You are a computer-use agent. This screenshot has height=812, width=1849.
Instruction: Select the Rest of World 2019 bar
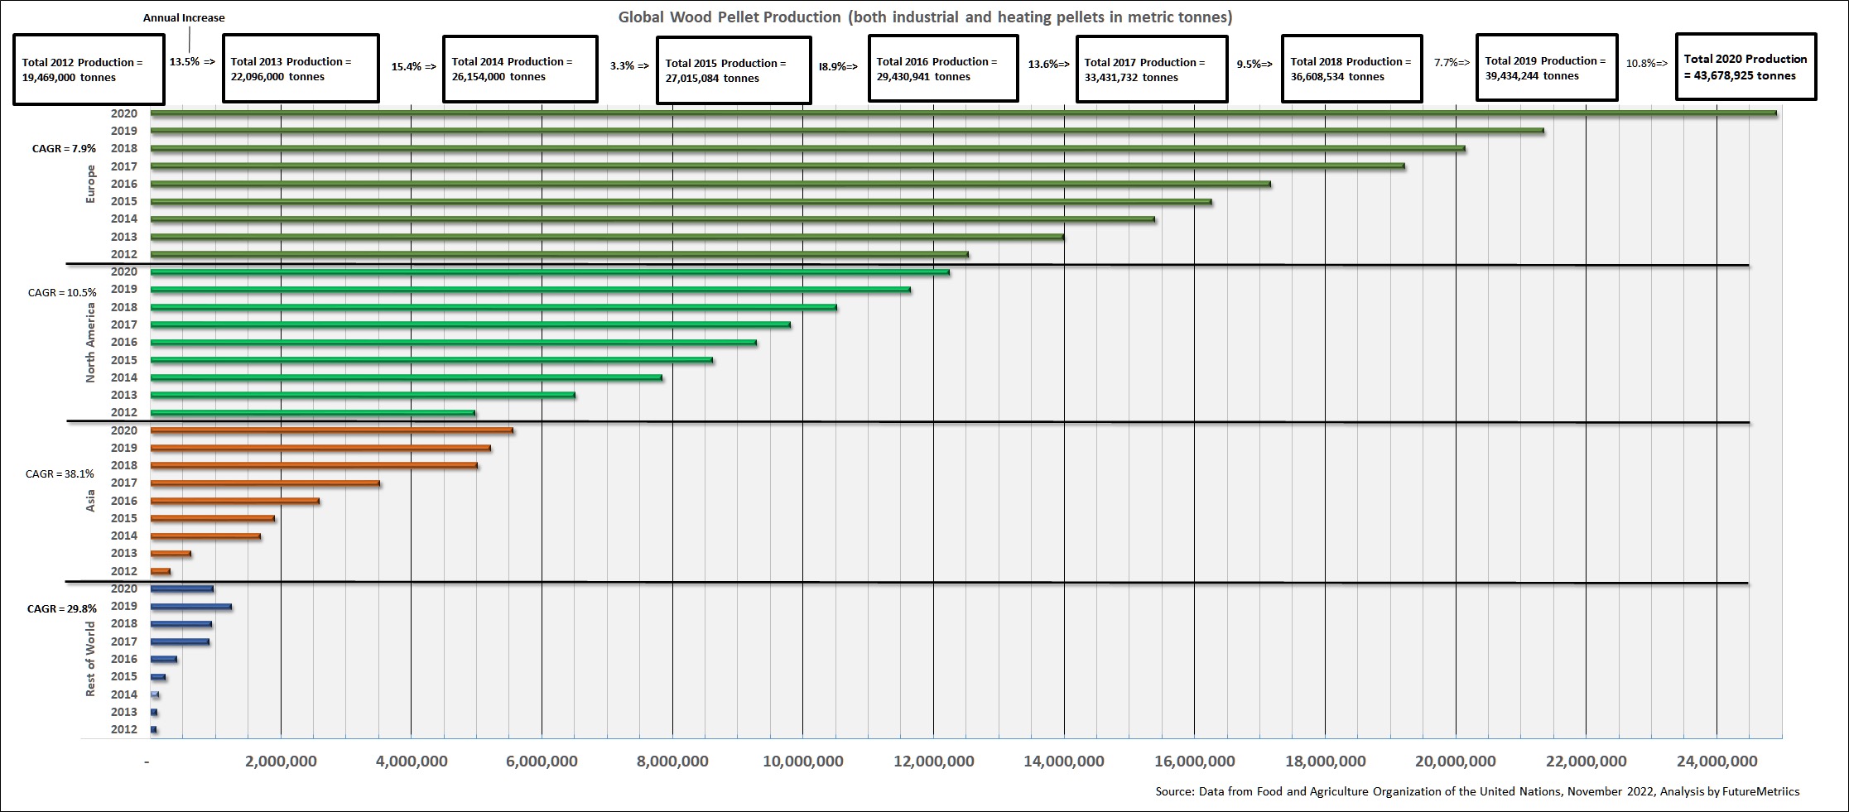[x=190, y=607]
